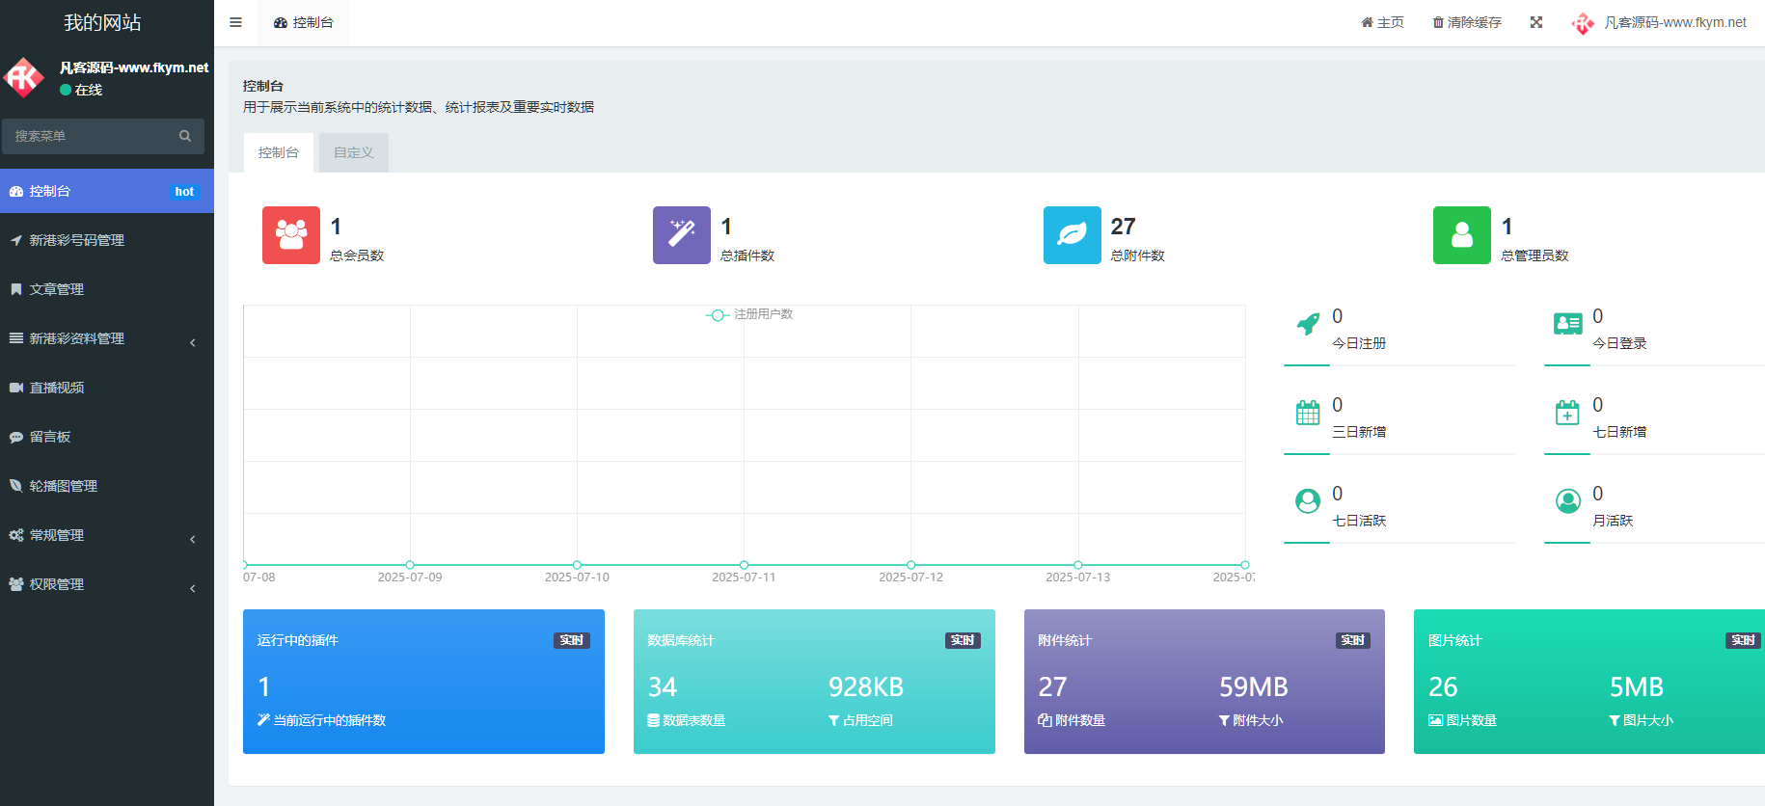The height and width of the screenshot is (806, 1765).
Task: Click the search magnifier icon in sidebar
Action: pyautogui.click(x=185, y=136)
